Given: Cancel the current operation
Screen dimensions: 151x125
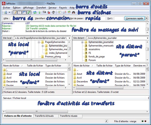Looking at the screenshot, I should point(44,12).
